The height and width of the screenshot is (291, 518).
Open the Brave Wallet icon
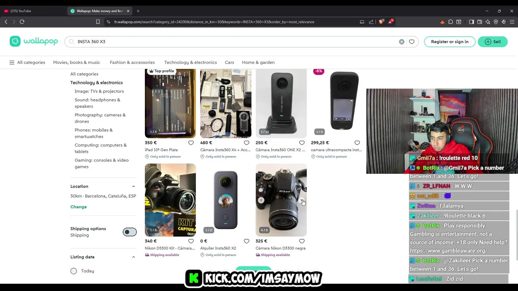click(x=480, y=22)
